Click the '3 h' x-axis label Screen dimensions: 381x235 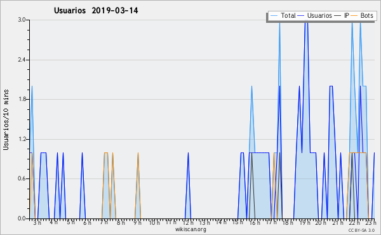coord(37,223)
